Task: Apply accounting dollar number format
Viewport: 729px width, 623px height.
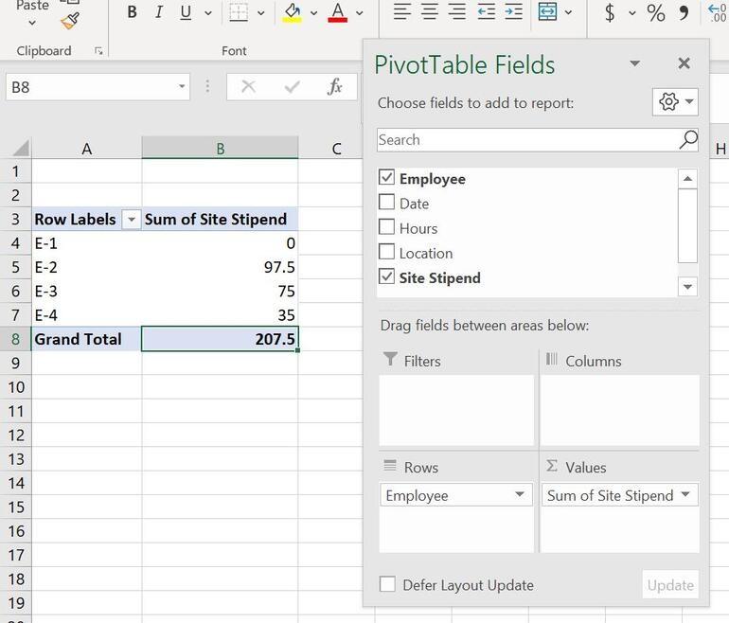Action: [610, 12]
